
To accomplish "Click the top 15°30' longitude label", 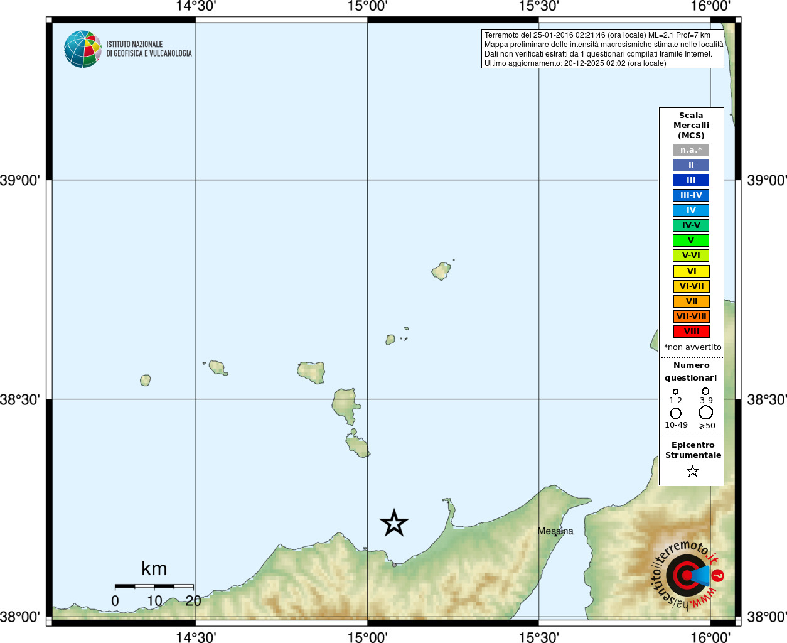I will click(538, 6).
